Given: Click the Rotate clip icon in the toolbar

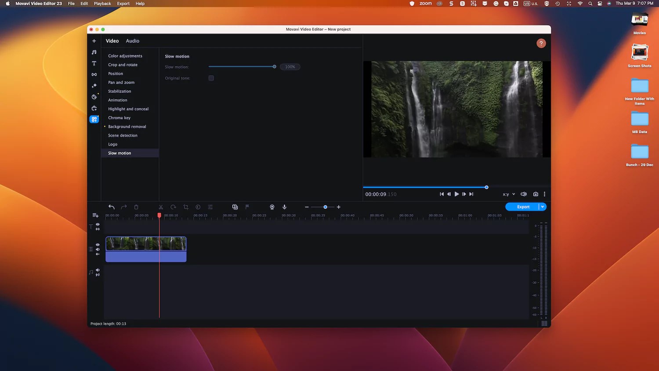Looking at the screenshot, I should [x=173, y=207].
